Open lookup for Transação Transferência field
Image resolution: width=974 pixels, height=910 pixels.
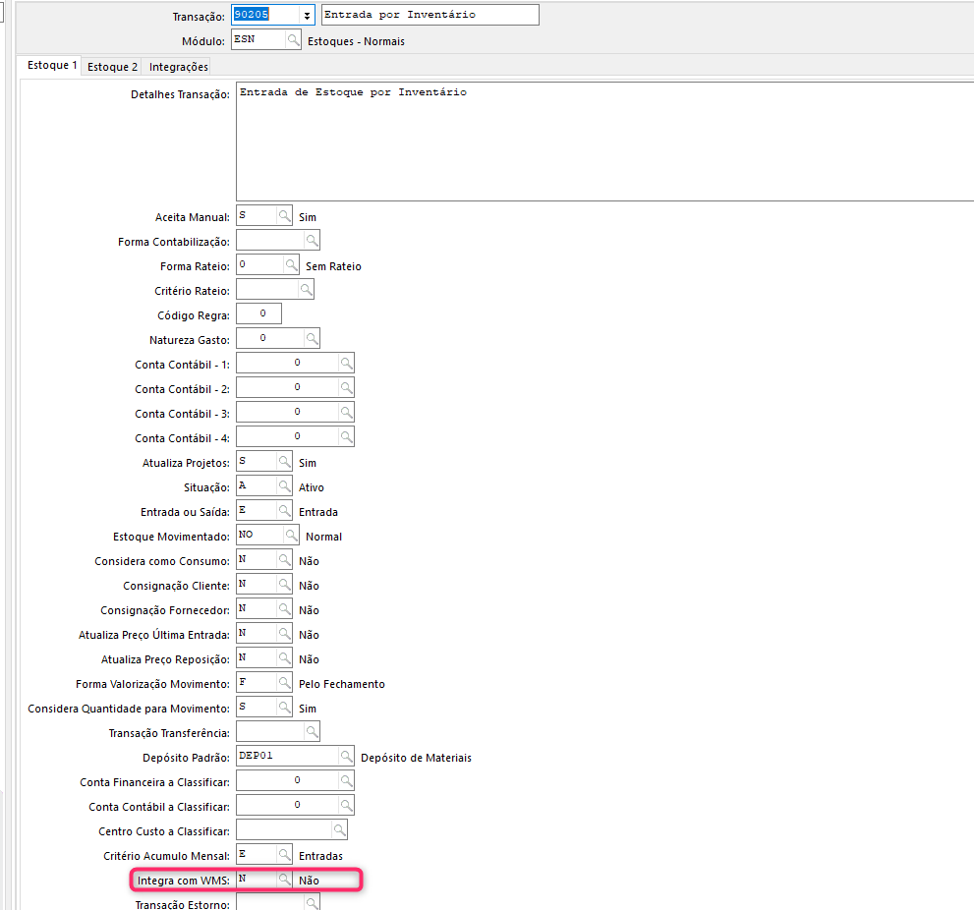312,731
